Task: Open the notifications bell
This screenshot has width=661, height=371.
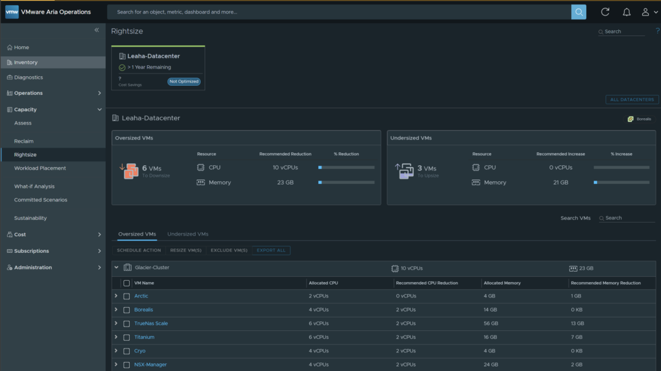Action: point(626,12)
